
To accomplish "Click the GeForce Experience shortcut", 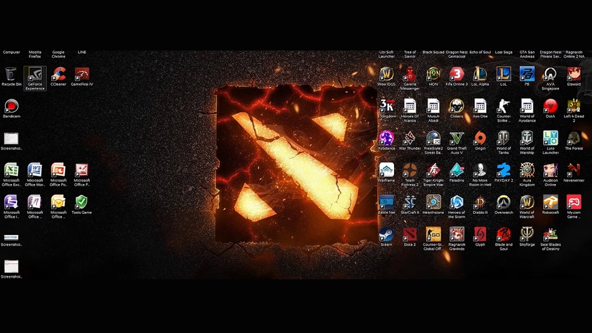I will pyautogui.click(x=35, y=74).
